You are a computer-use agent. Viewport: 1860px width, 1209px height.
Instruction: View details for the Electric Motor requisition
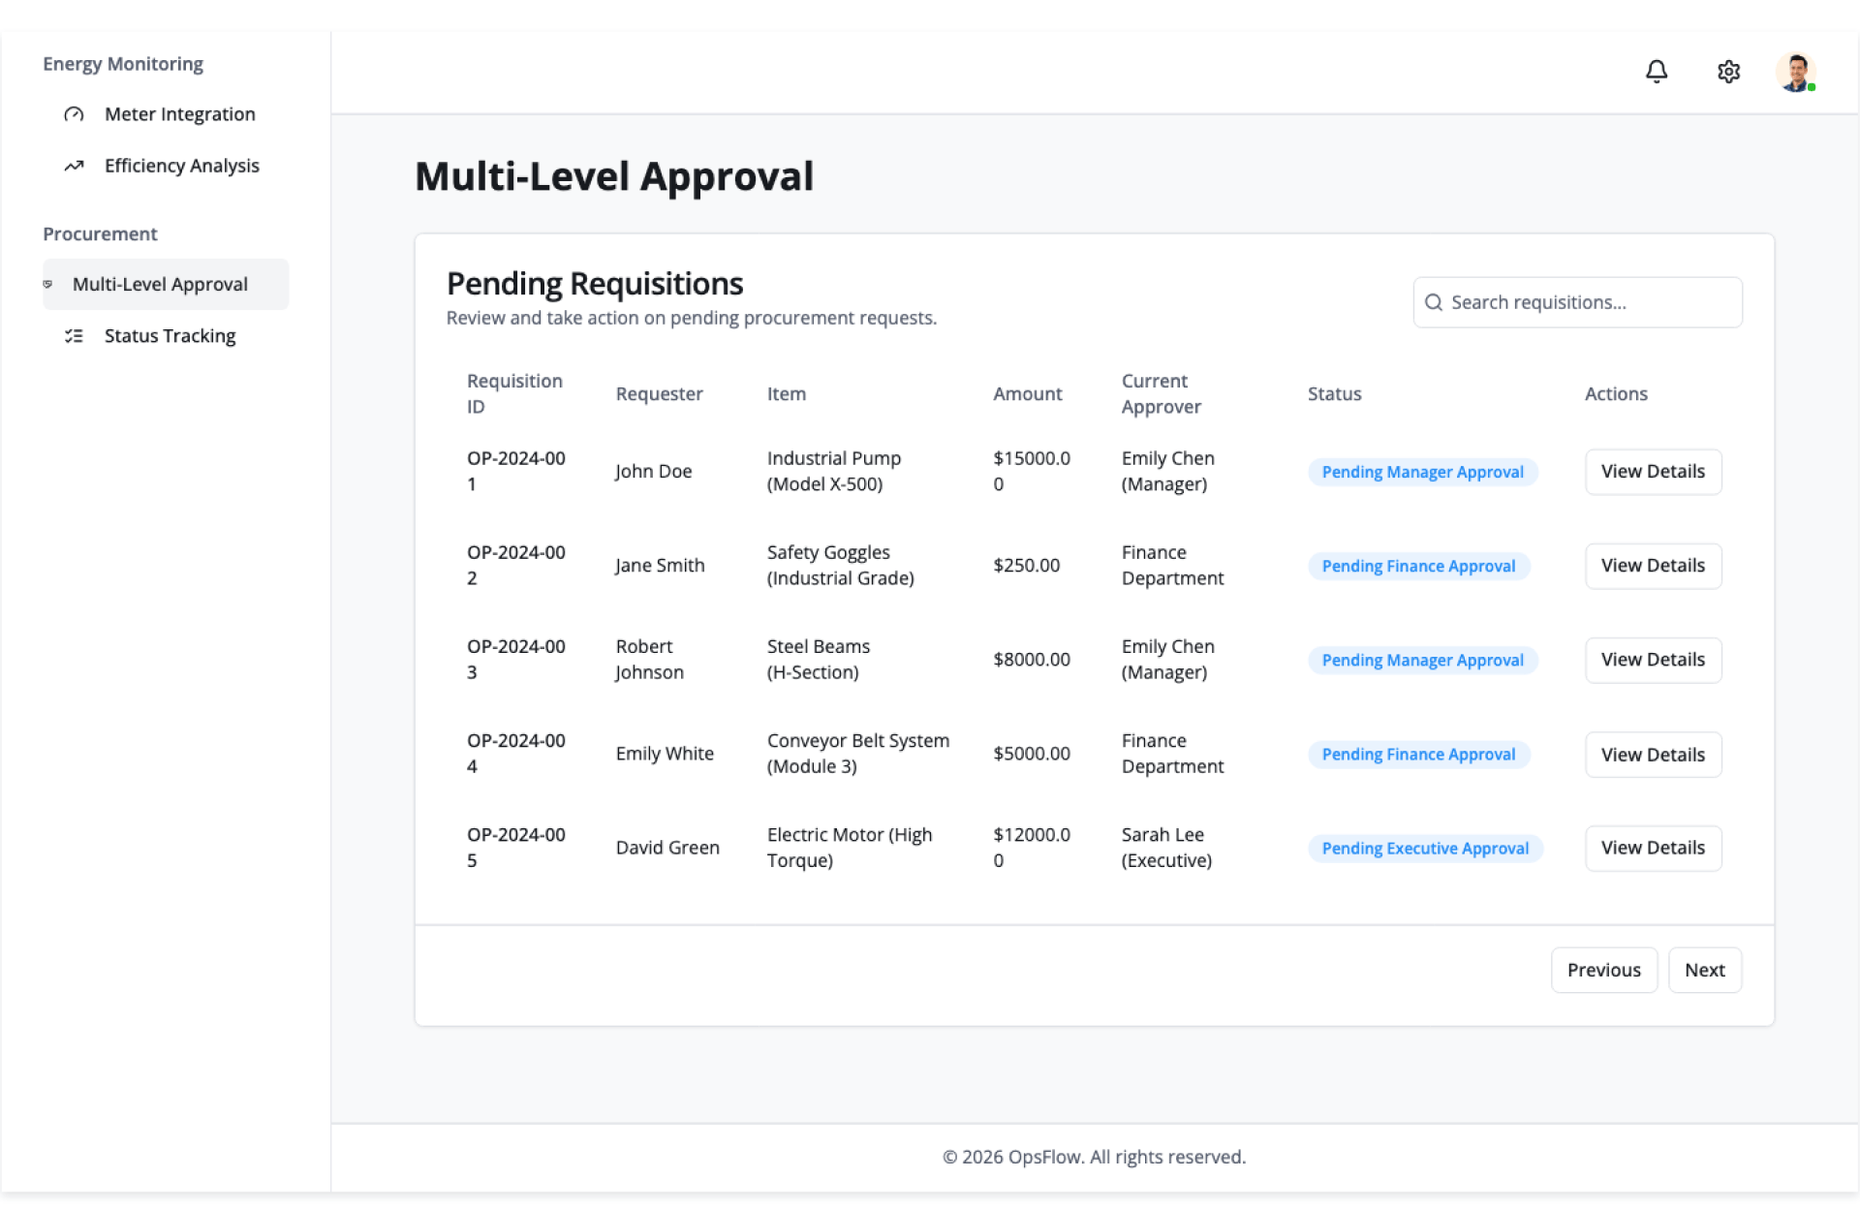1653,848
